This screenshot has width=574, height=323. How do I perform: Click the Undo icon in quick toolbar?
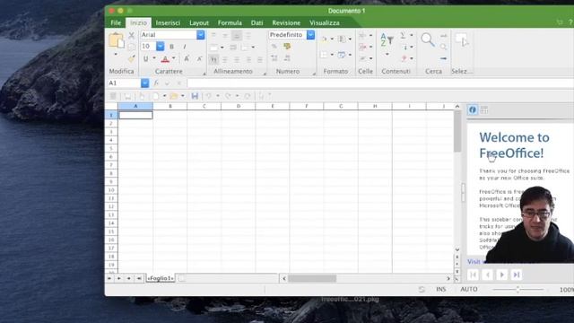(x=208, y=96)
